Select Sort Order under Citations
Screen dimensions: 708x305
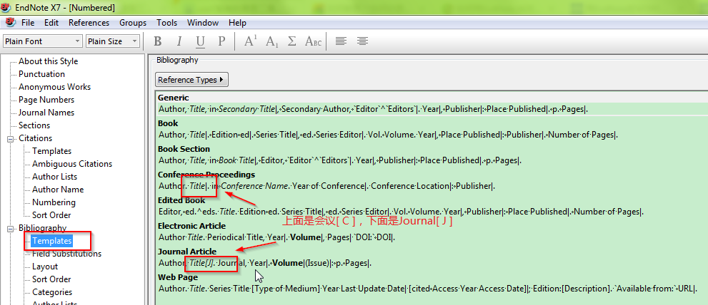[51, 215]
